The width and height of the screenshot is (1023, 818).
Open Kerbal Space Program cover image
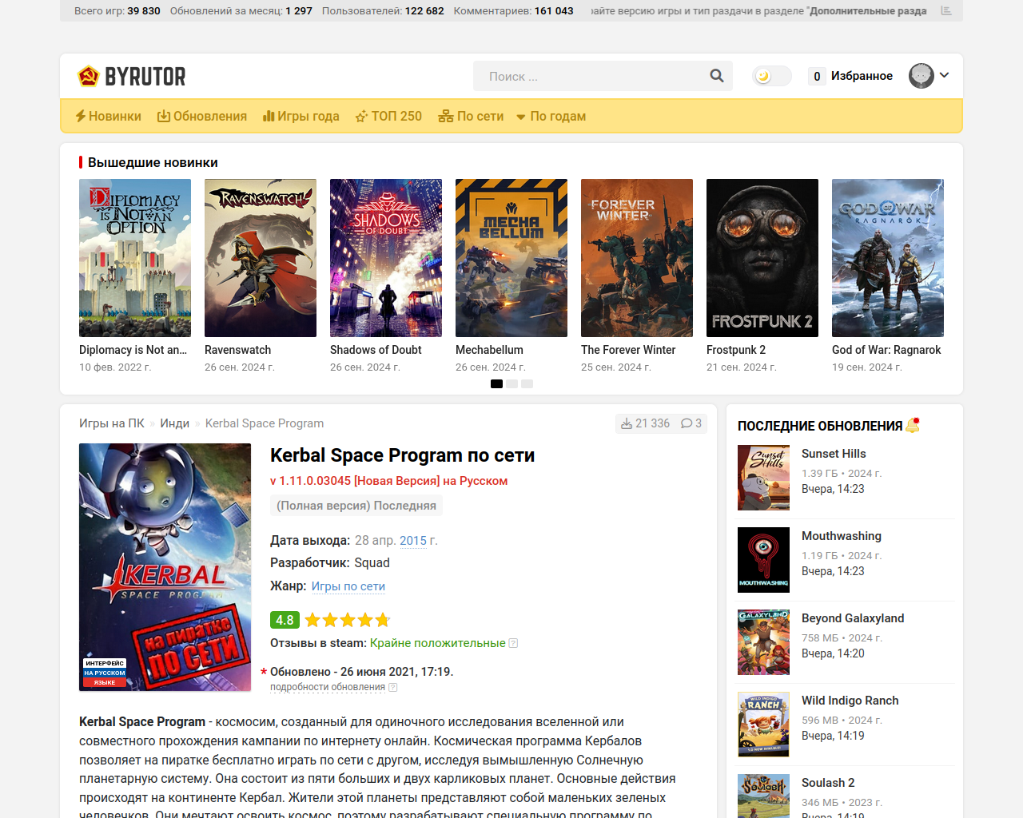[165, 567]
